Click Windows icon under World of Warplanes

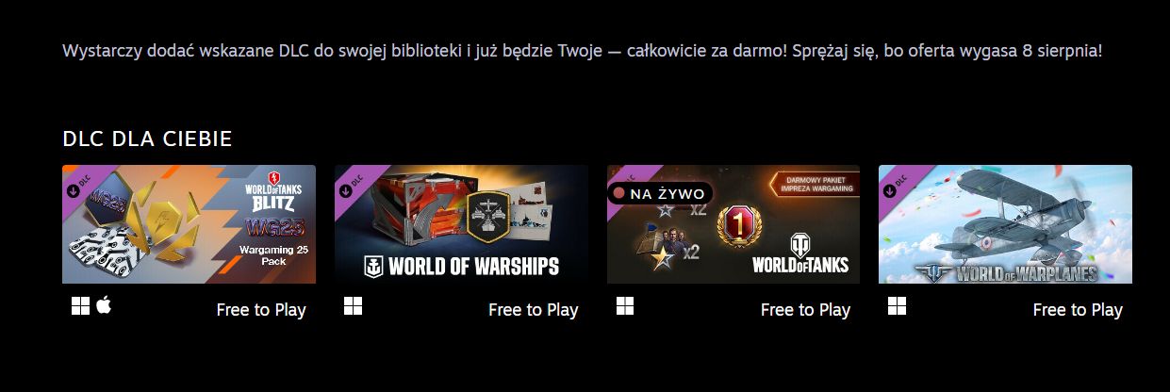point(897,306)
